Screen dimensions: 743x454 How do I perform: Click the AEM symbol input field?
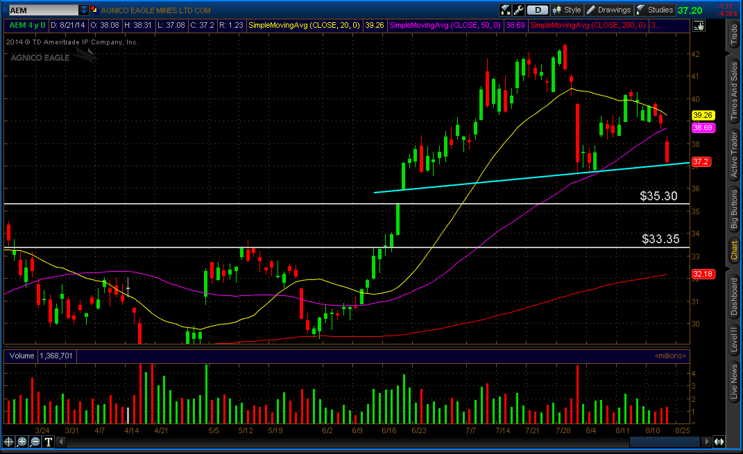pyautogui.click(x=44, y=10)
